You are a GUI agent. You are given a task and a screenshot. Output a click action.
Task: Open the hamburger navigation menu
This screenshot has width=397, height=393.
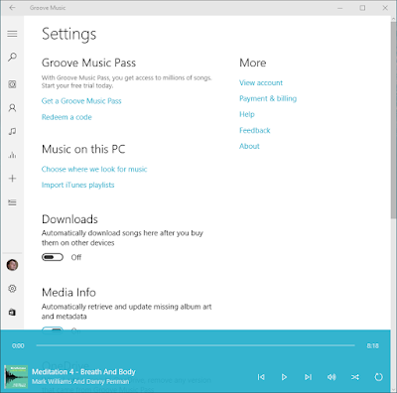click(x=12, y=34)
